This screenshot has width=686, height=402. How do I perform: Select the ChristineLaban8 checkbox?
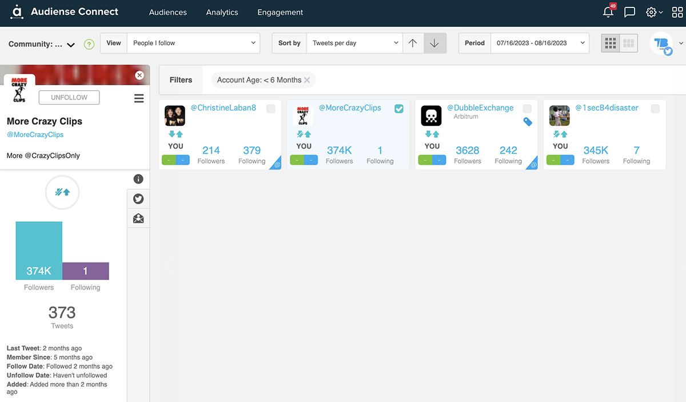pyautogui.click(x=270, y=109)
